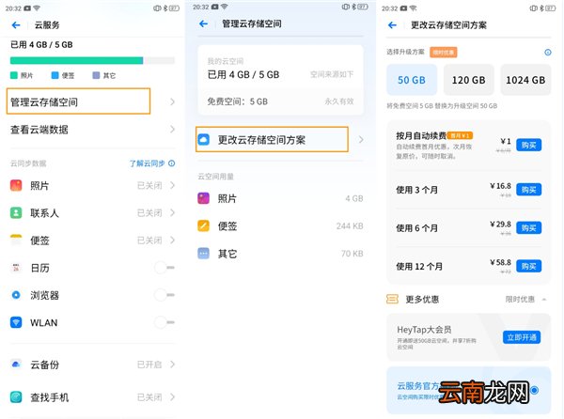Tap 照片 4 GB usage row

[280, 198]
